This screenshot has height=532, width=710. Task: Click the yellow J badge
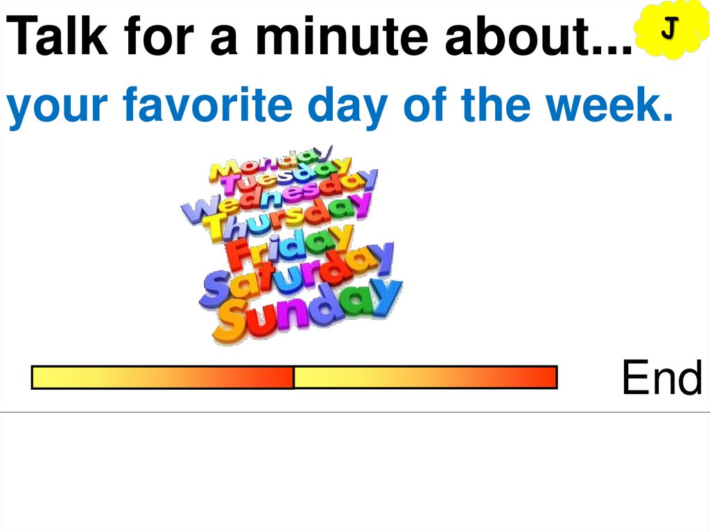[x=668, y=30]
